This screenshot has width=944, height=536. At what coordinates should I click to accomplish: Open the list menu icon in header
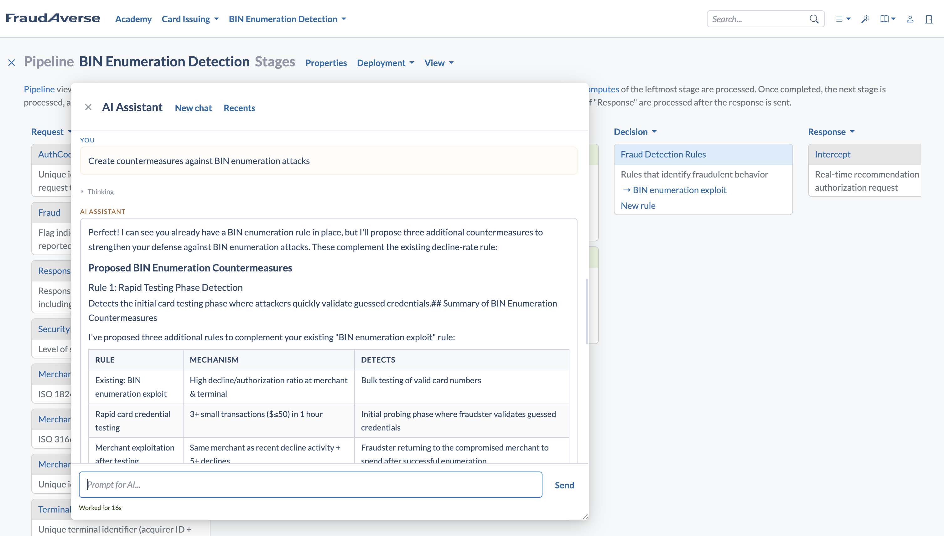843,19
